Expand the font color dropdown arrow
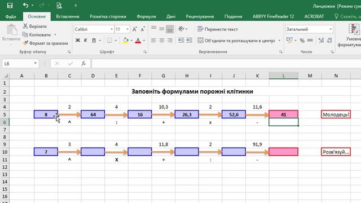The image size is (361, 203). pos(144,41)
